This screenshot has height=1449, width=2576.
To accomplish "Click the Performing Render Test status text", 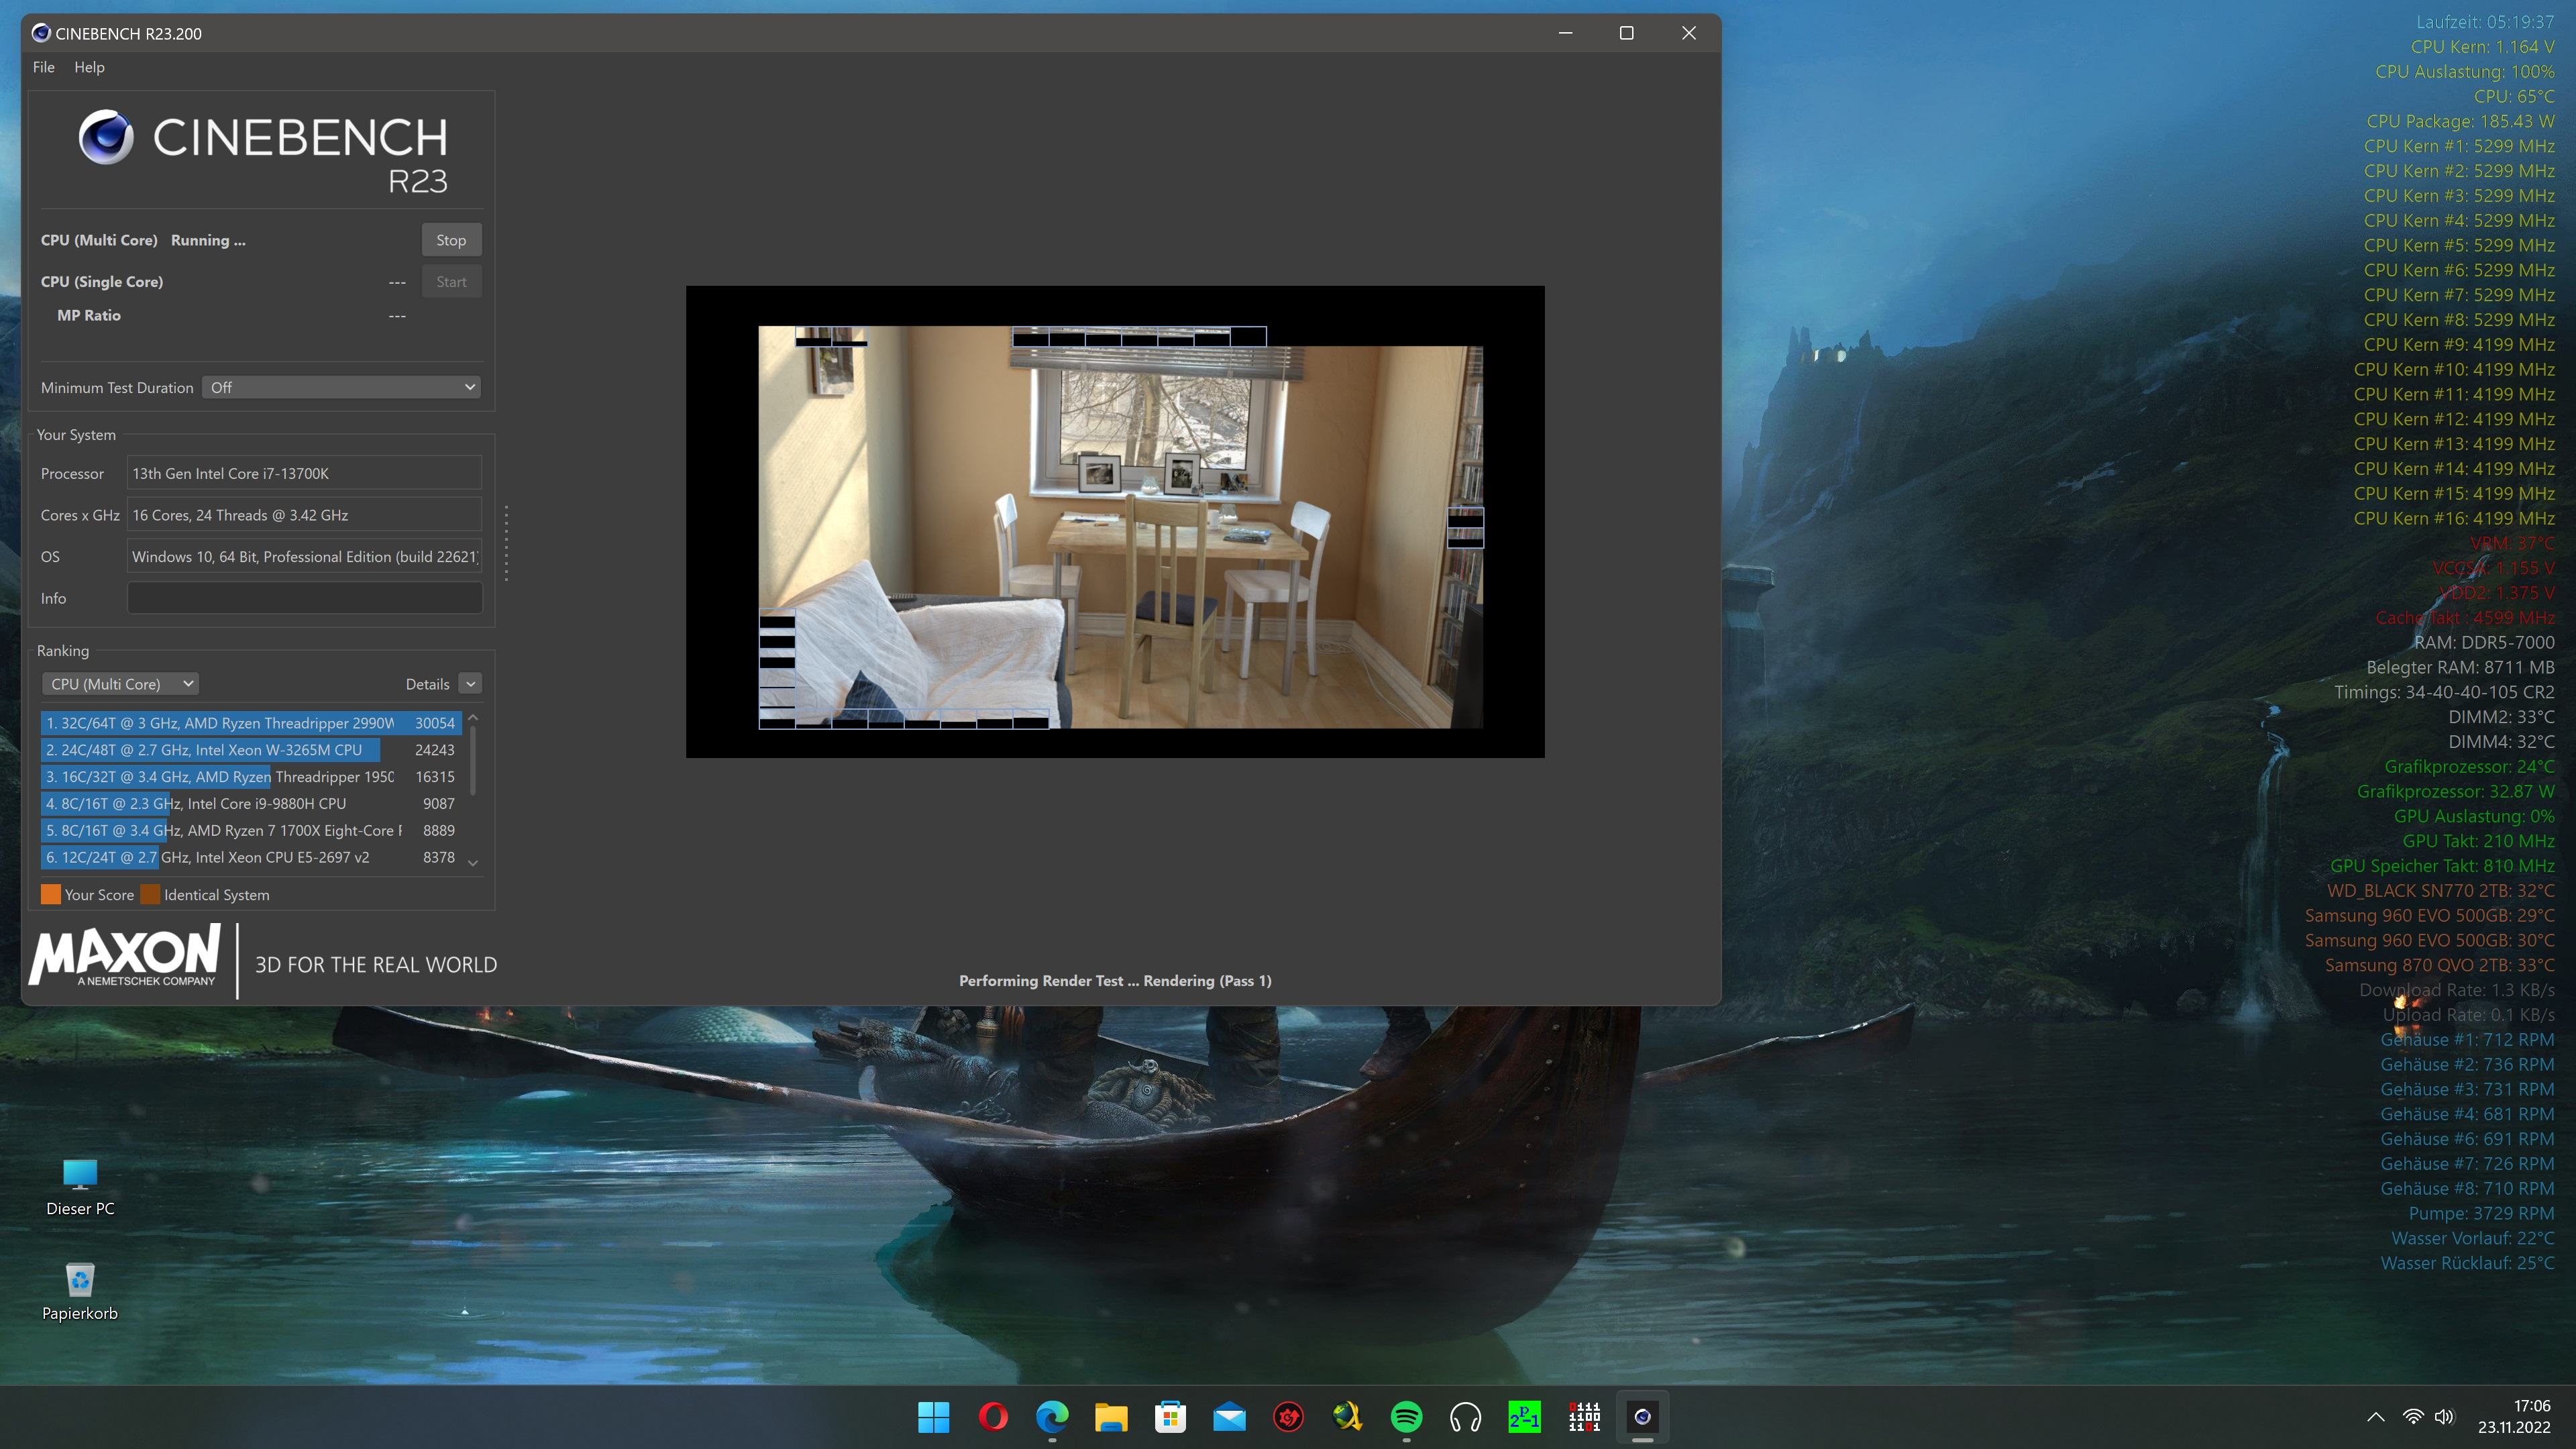I will pyautogui.click(x=1115, y=981).
